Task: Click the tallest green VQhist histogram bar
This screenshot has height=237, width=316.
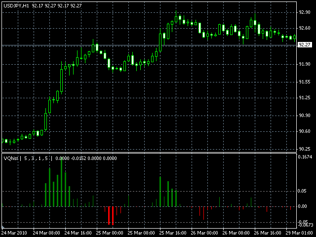Action: (x=61, y=182)
